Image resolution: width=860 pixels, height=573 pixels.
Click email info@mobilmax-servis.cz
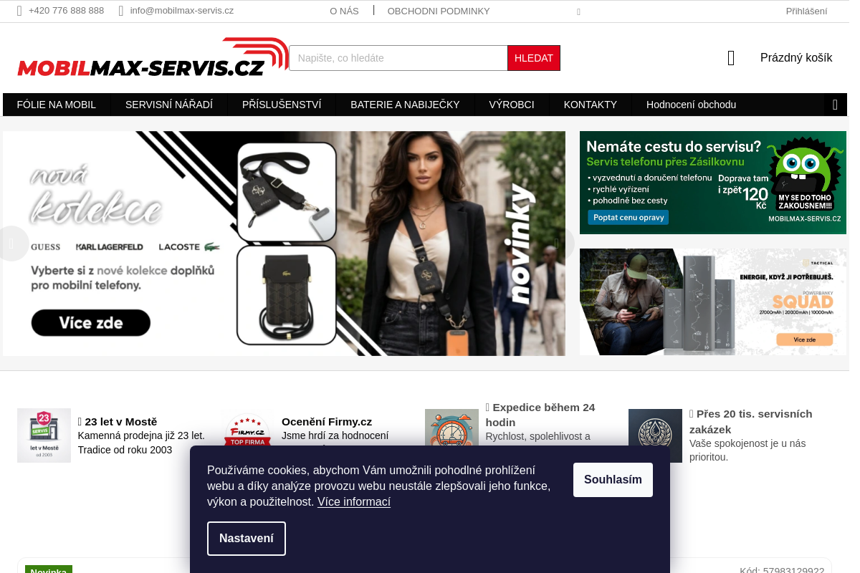[x=182, y=11]
